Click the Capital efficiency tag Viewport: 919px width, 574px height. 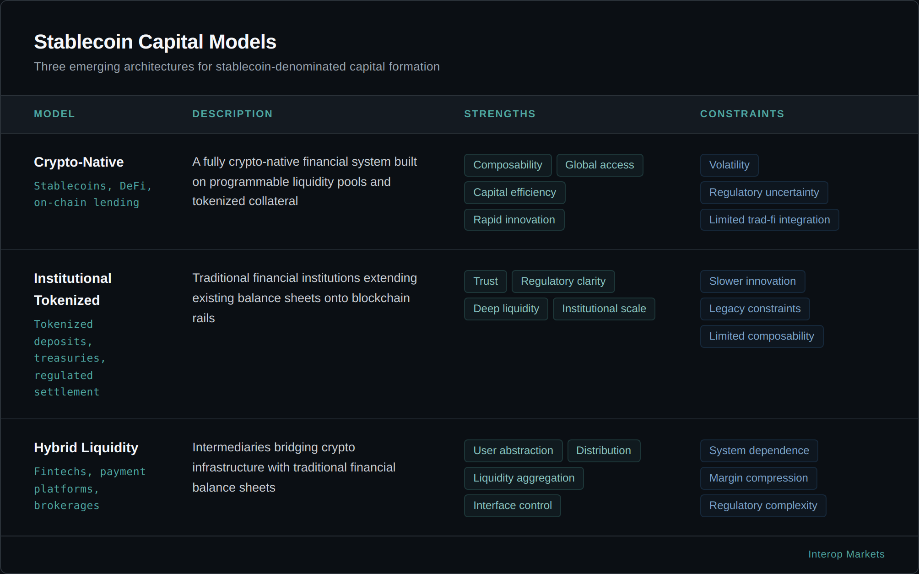tap(514, 193)
